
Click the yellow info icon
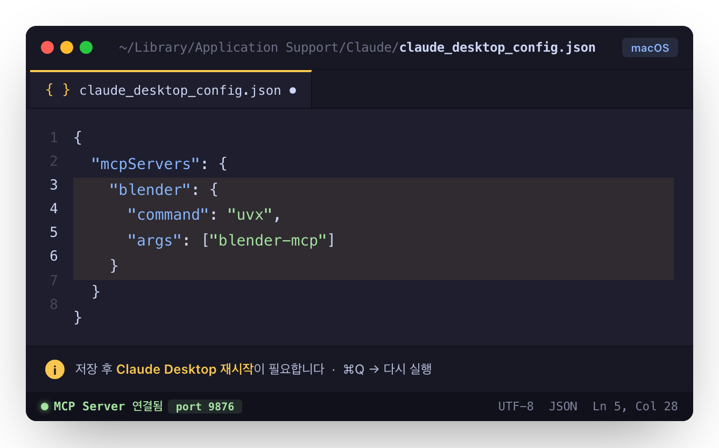pyautogui.click(x=55, y=369)
